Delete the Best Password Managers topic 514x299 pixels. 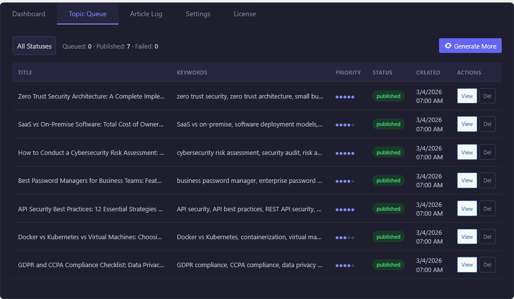(487, 180)
